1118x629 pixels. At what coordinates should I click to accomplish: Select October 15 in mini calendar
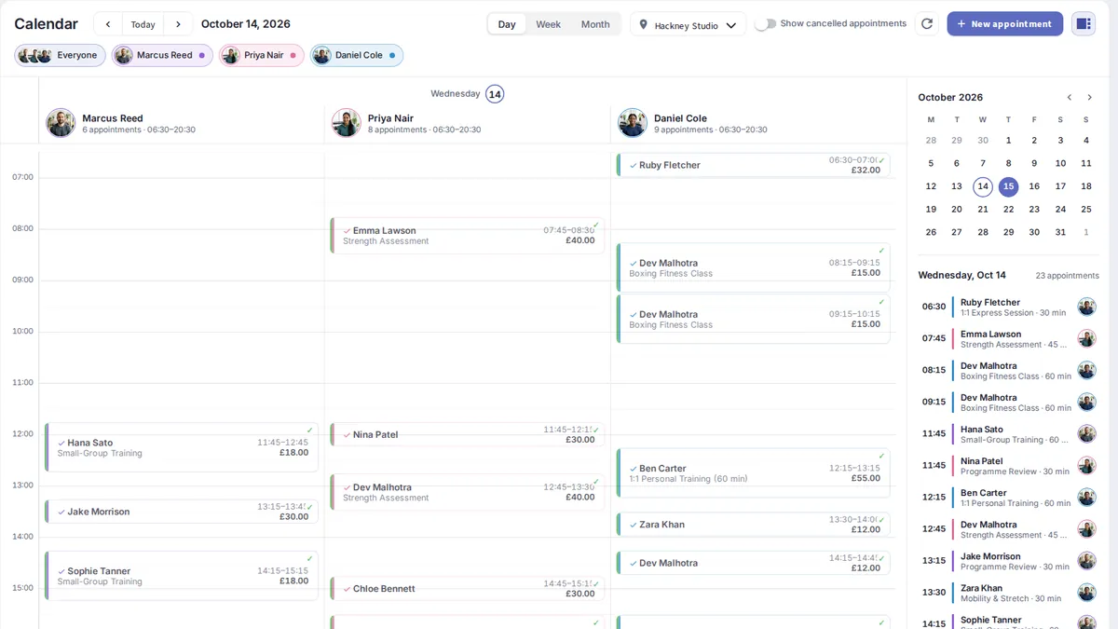point(1008,186)
